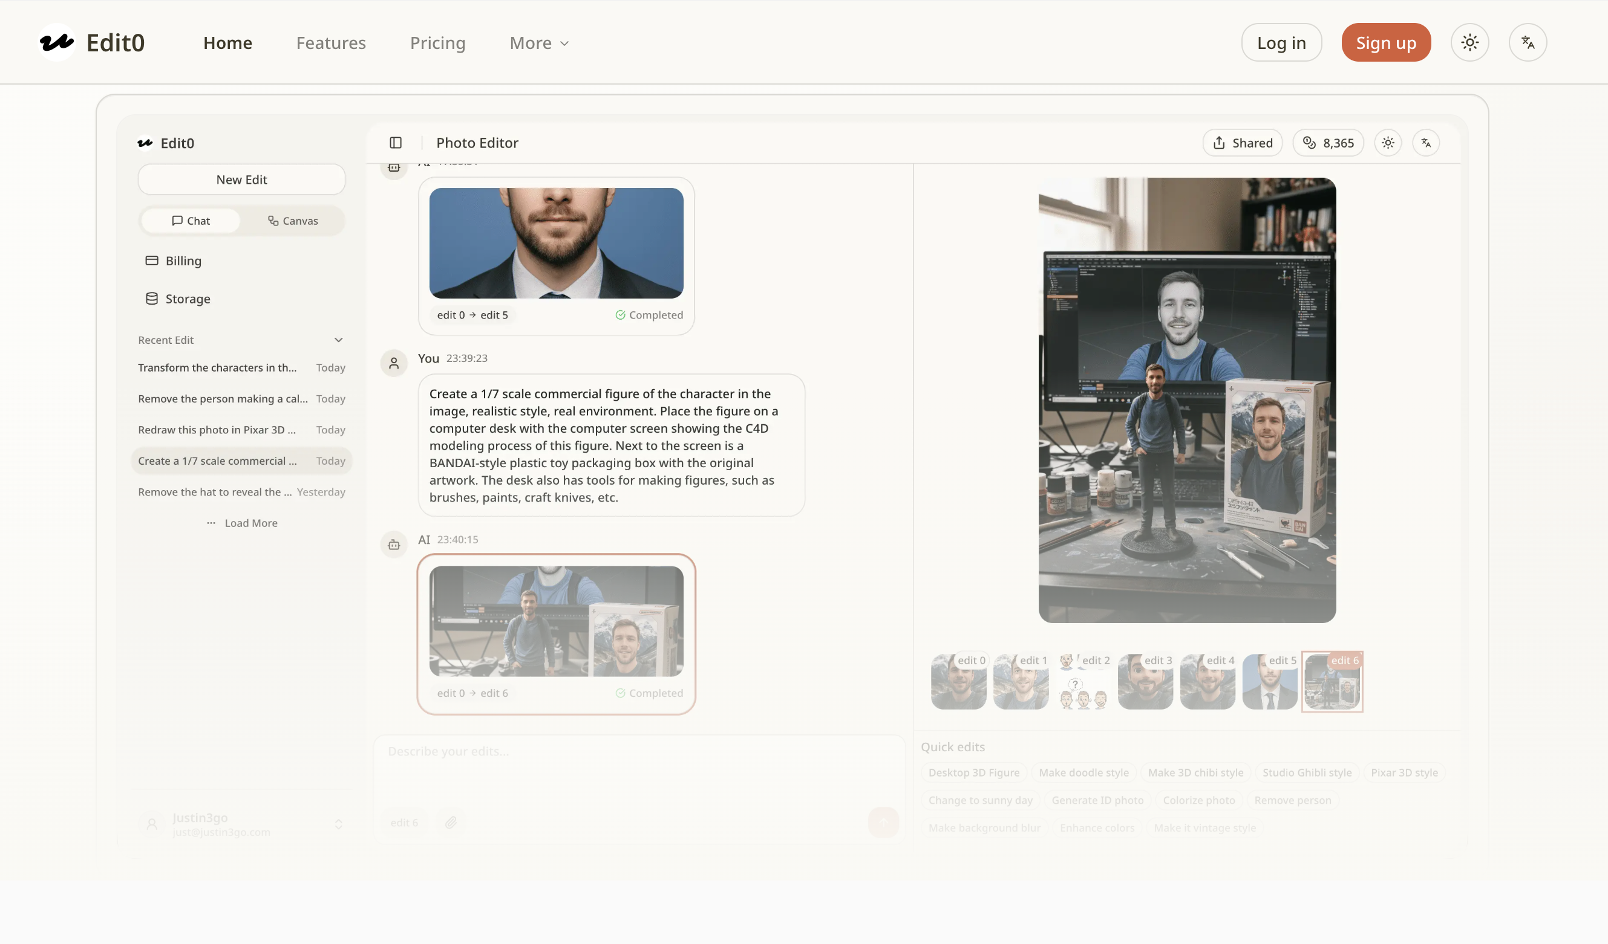Open Storage from the sidebar
Viewport: 1608px width, 944px height.
tap(187, 299)
